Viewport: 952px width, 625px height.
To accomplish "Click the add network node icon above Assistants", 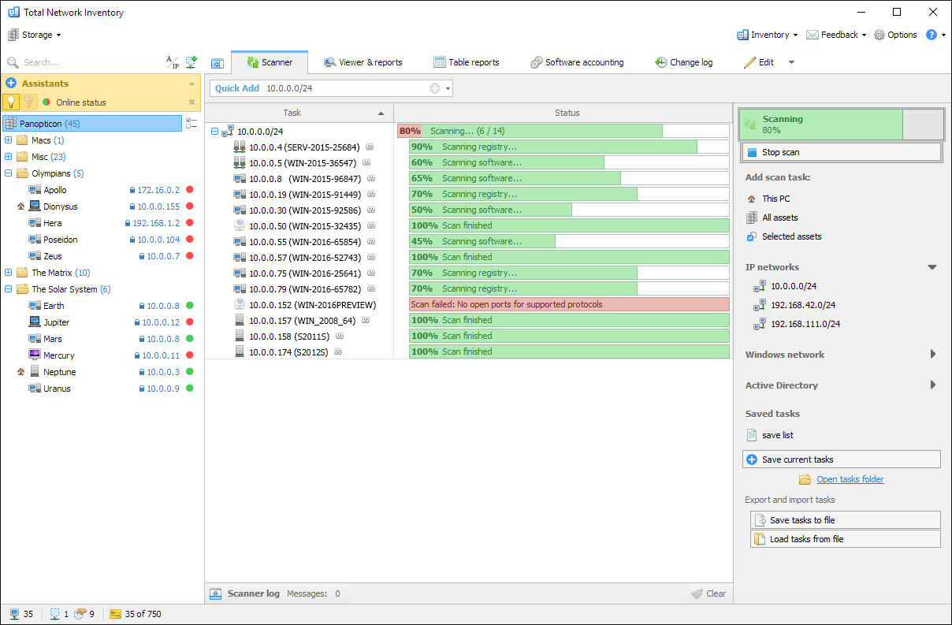I will tap(190, 61).
